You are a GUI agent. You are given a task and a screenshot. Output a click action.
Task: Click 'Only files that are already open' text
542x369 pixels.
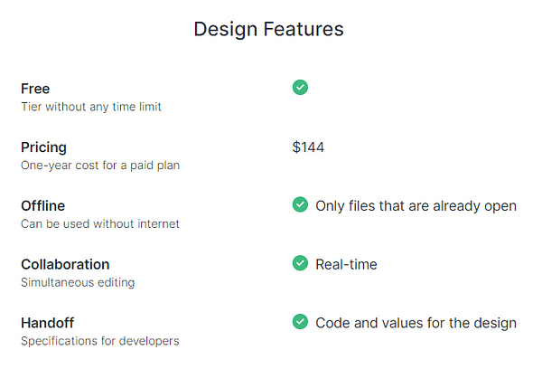coord(416,206)
